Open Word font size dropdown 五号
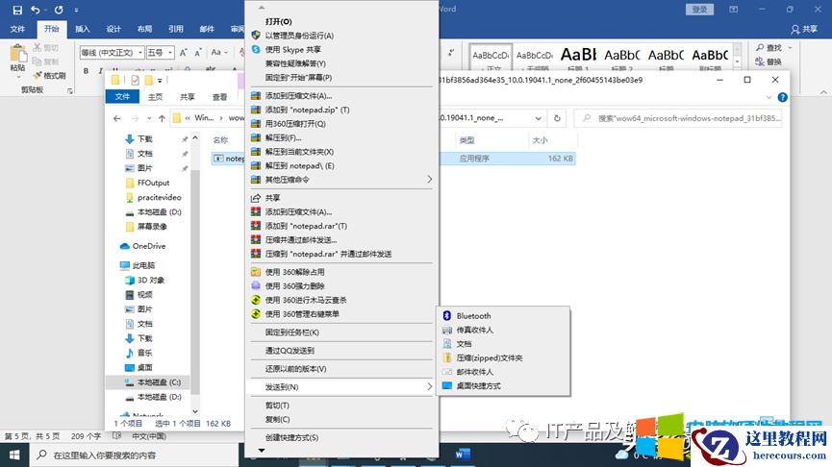This screenshot has height=467, width=832. 170,53
